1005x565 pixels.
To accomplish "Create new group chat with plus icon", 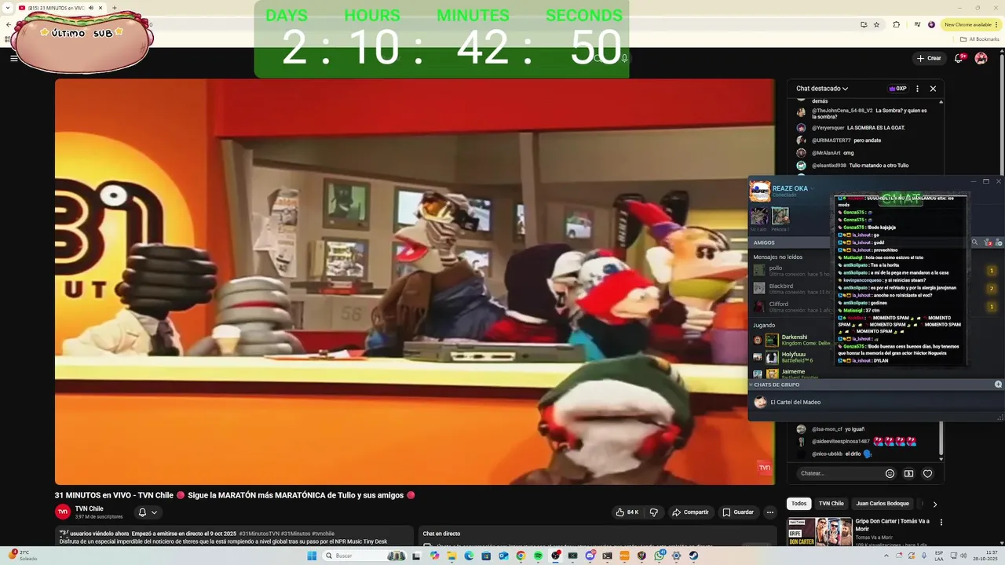I will pos(998,385).
